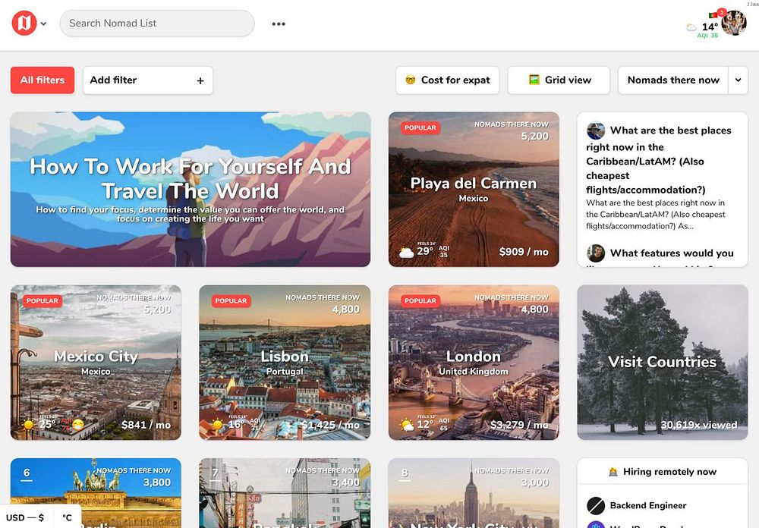Viewport: 759px width, 528px height.
Task: Toggle Cost for expat option
Action: pyautogui.click(x=448, y=80)
